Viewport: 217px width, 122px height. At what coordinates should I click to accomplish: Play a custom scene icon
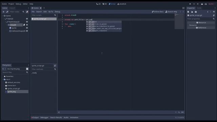(206, 4)
